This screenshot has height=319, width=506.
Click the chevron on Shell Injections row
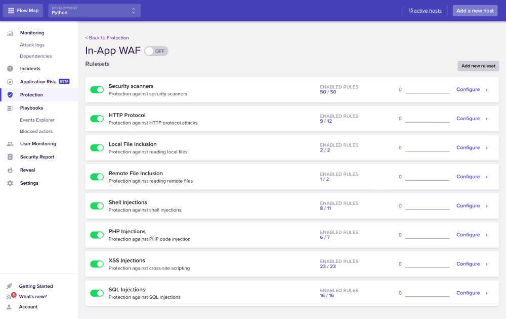(x=487, y=206)
